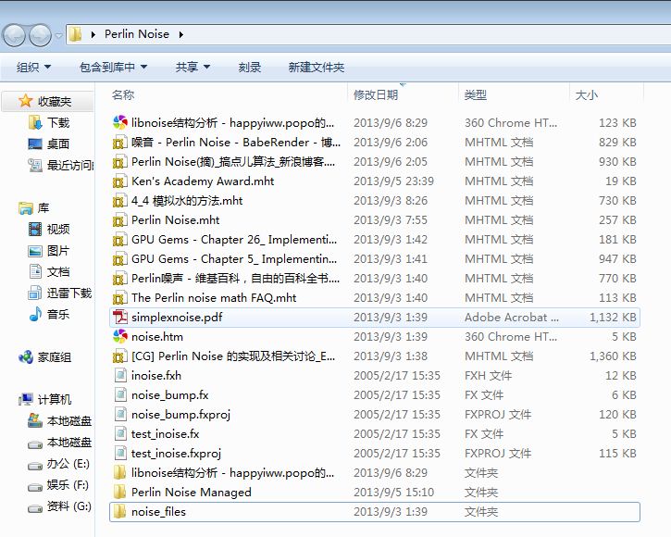Click the 新建文件夹 button
The width and height of the screenshot is (671, 537).
click(317, 68)
